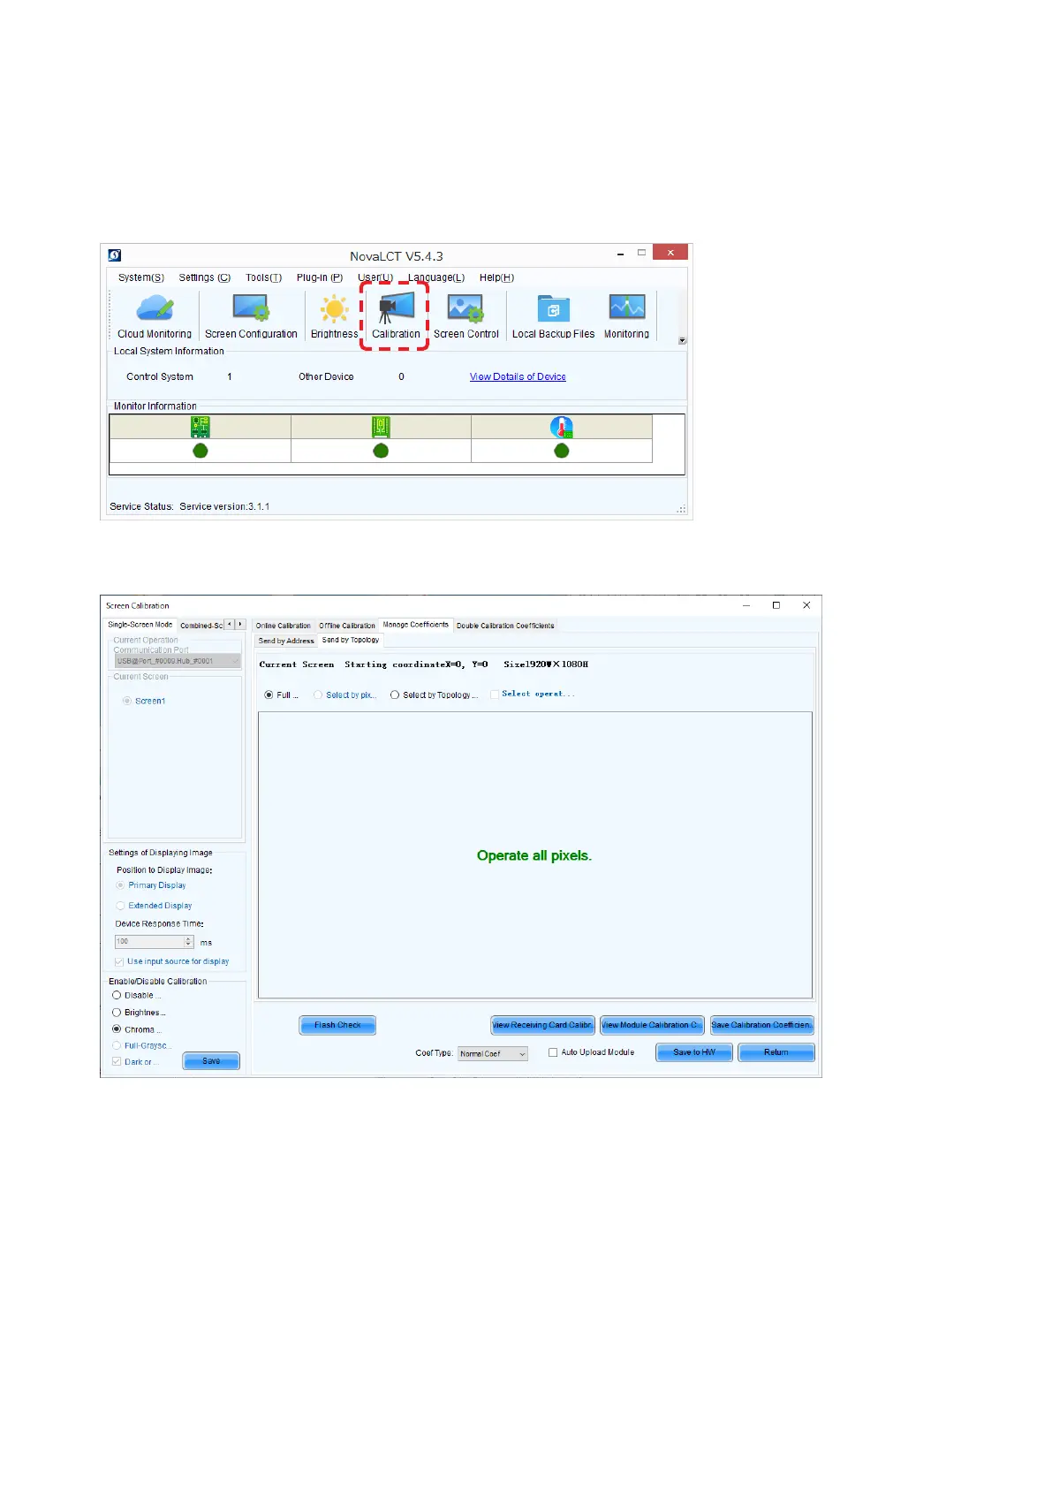Expand the toolbar overflow arrow
Screen dimensions: 1052x1488
[682, 341]
